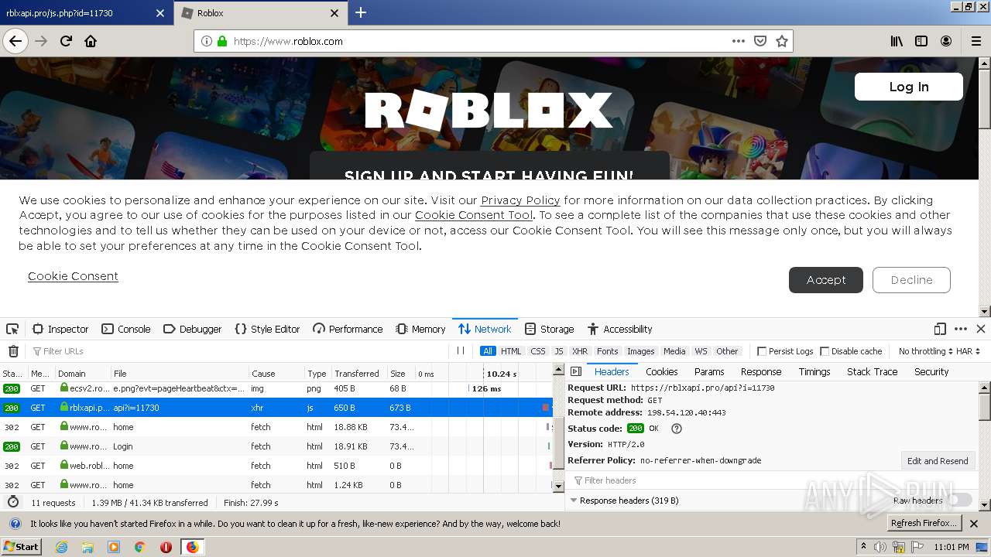
Task: Open page actions three-dot menu in address bar
Action: tap(739, 41)
